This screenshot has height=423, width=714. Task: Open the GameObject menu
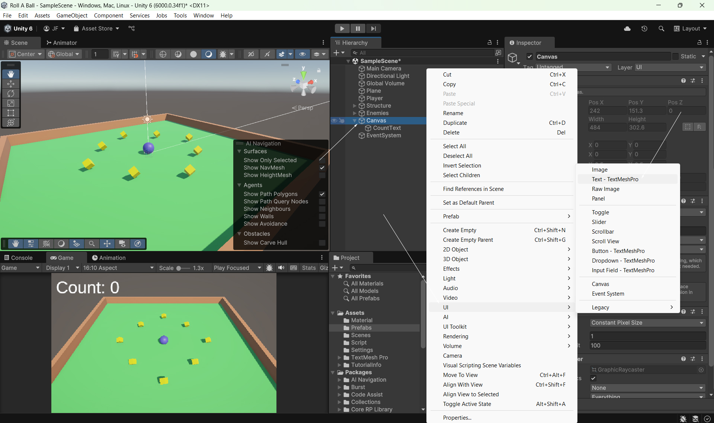pos(72,15)
